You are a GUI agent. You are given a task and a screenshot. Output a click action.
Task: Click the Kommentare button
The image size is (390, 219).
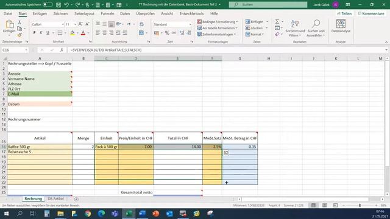[x=371, y=13]
